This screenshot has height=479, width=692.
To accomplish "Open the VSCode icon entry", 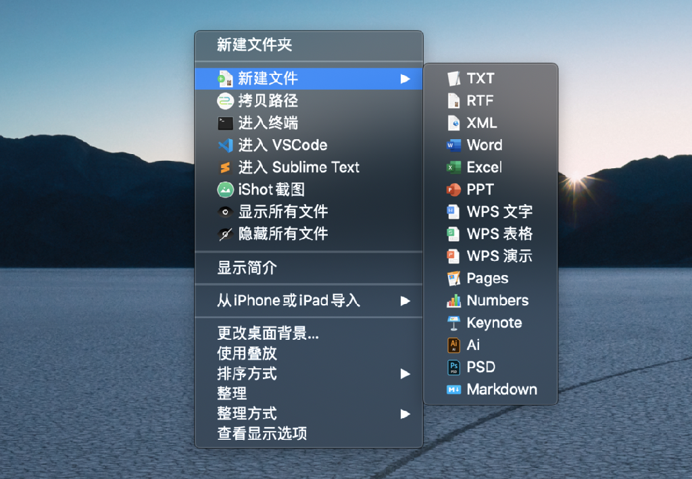I will [x=225, y=145].
